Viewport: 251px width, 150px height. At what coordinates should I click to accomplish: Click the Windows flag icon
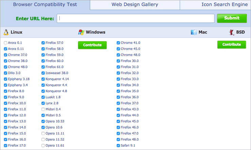click(81, 32)
